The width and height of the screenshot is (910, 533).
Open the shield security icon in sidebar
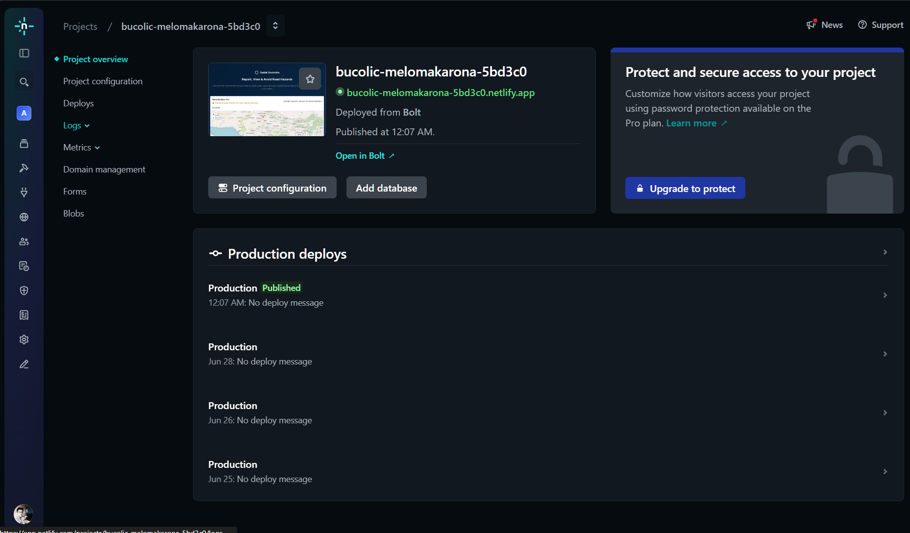pyautogui.click(x=24, y=291)
